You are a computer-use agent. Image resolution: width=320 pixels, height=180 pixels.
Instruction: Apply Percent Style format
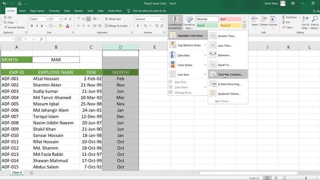click(145, 26)
